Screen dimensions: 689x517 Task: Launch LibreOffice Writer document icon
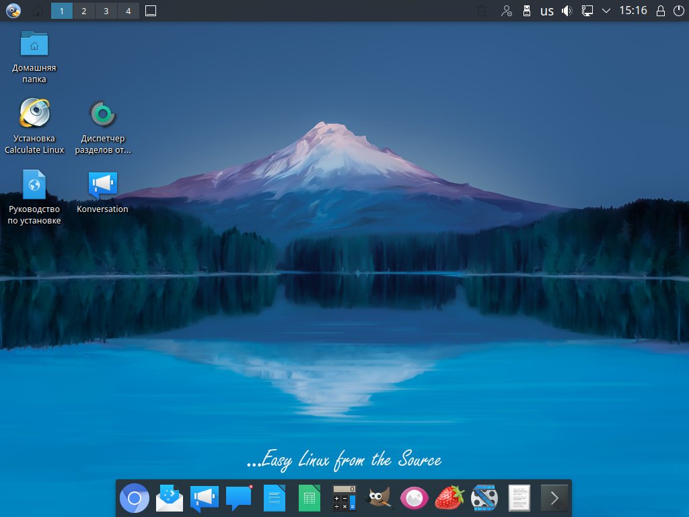point(275,498)
